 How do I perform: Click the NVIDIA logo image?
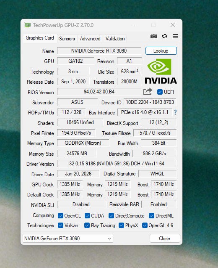point(161,72)
